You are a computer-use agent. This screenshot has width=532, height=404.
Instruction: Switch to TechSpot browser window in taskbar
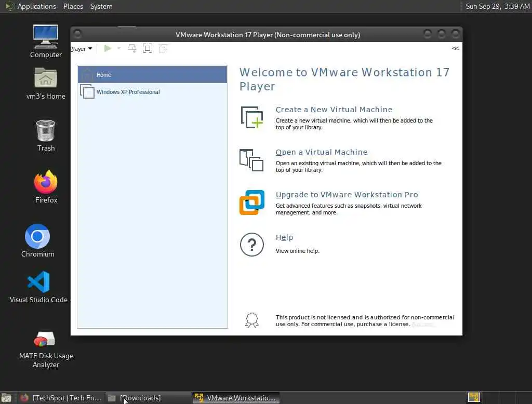tap(61, 398)
